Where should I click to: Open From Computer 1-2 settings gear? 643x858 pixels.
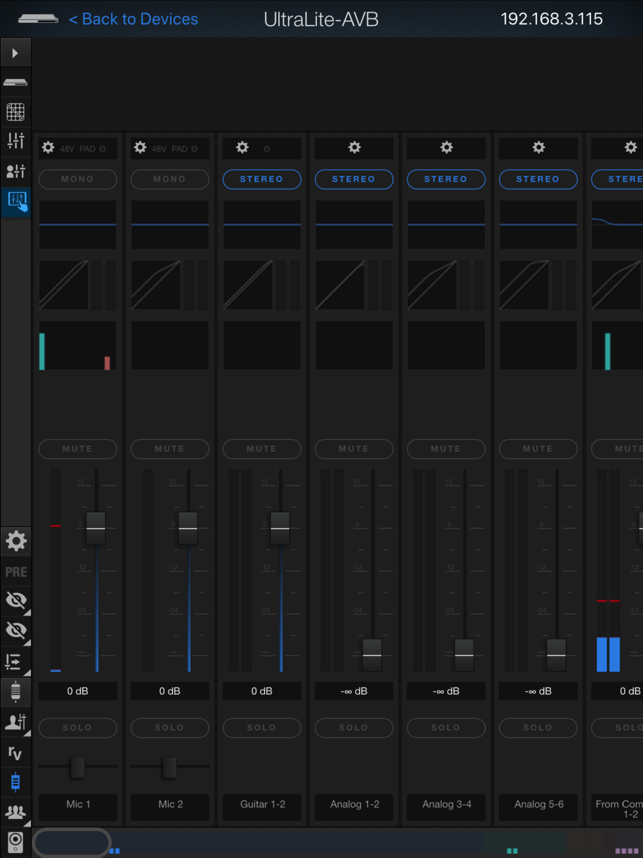(x=631, y=147)
